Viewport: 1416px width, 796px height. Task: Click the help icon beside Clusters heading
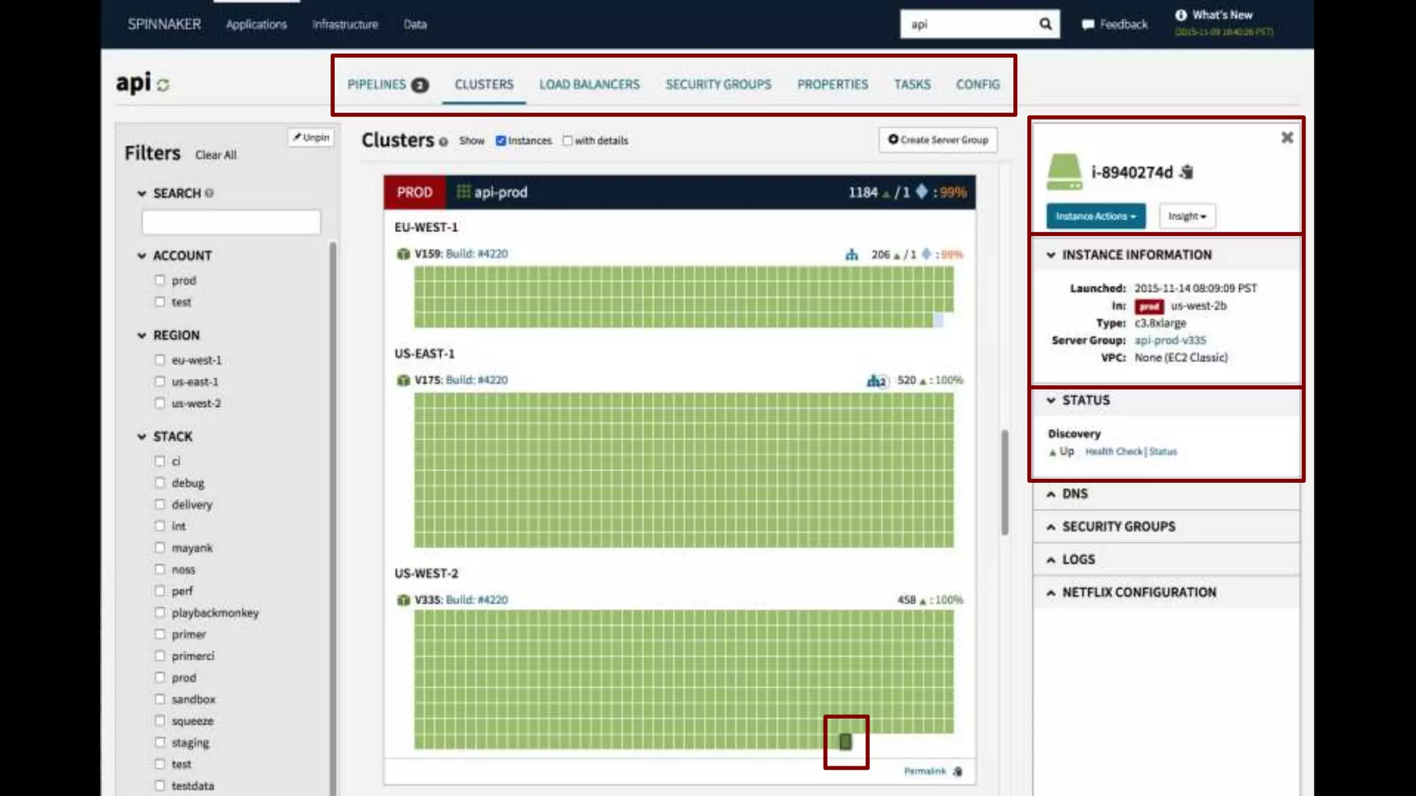click(443, 142)
